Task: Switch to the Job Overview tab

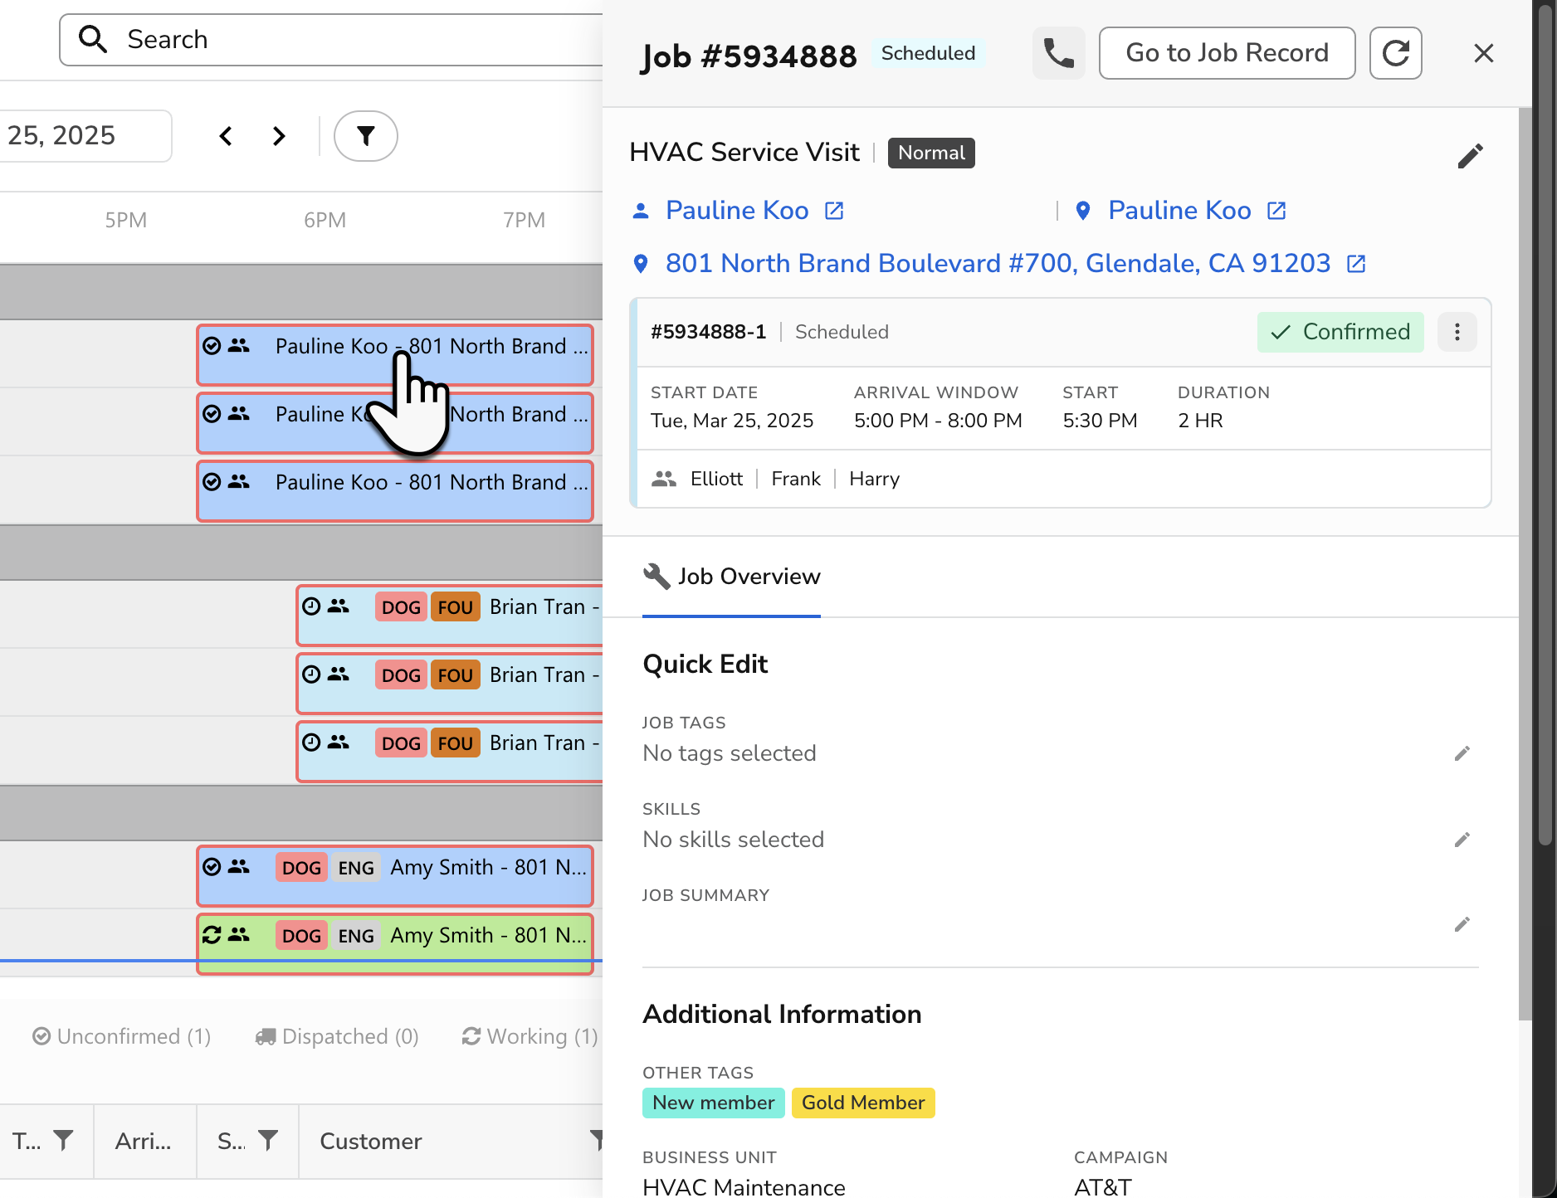Action: (x=731, y=577)
